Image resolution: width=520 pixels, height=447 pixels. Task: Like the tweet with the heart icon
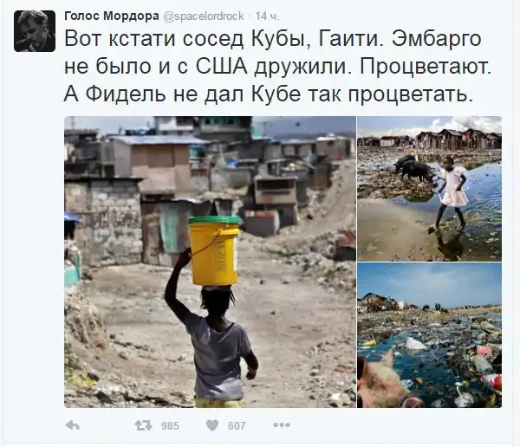point(212,425)
